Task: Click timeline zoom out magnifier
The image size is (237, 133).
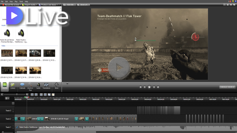Action: [2, 95]
